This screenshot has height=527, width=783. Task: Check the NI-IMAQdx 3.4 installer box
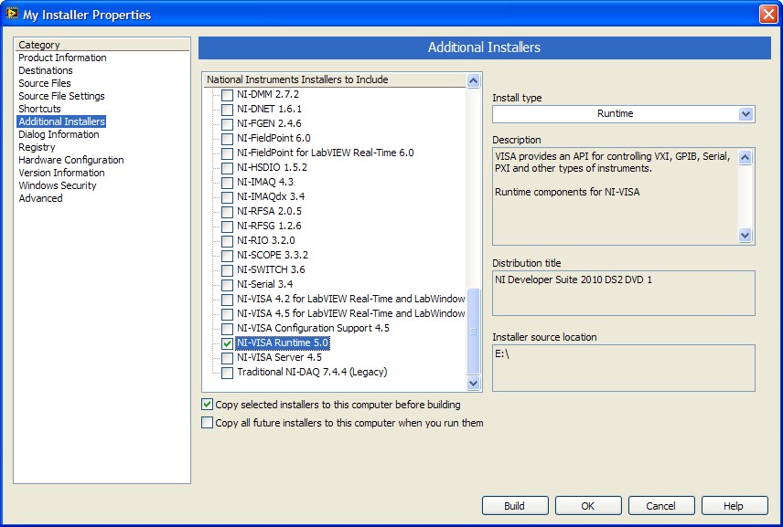tap(227, 197)
